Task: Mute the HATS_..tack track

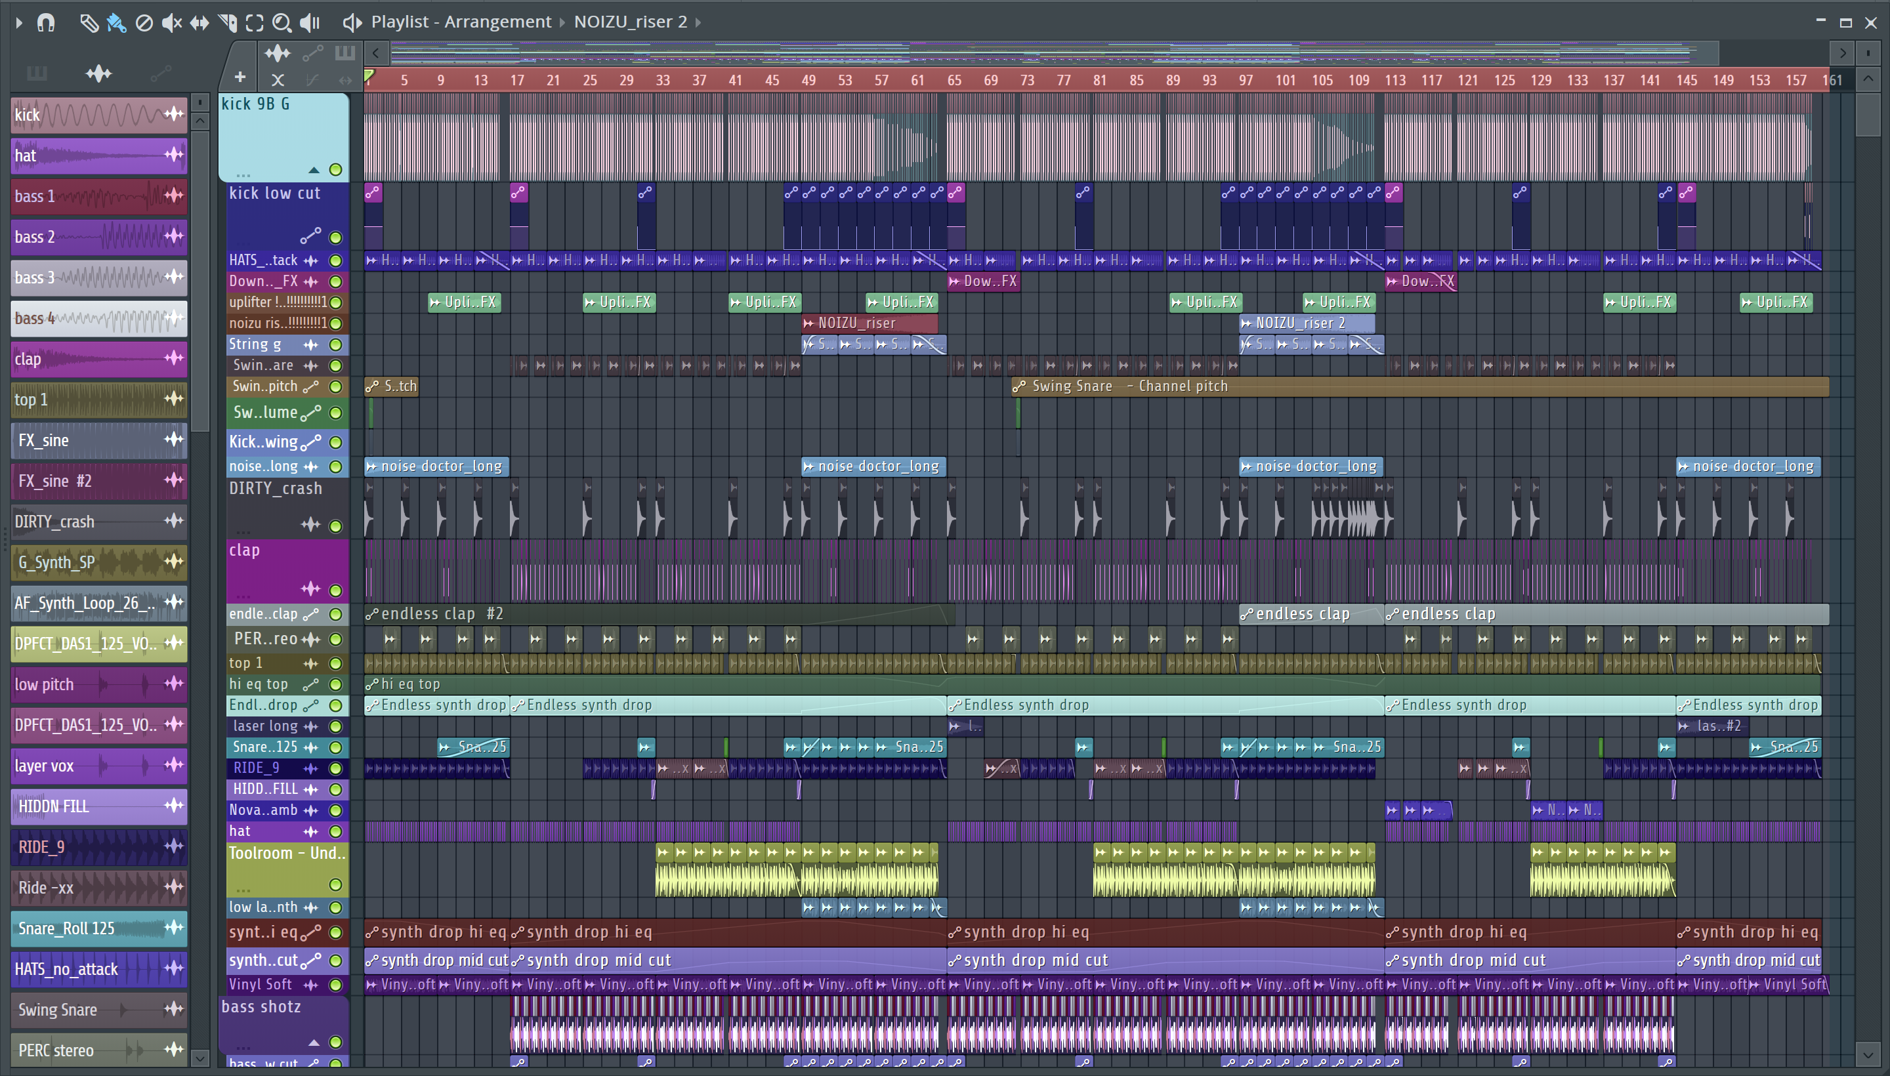Action: tap(335, 260)
